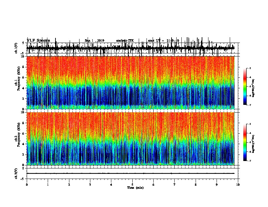The width and height of the screenshot is (268, 207).
Task: Click the "ch.1(V)" waveform axis label
Action: coord(16,48)
